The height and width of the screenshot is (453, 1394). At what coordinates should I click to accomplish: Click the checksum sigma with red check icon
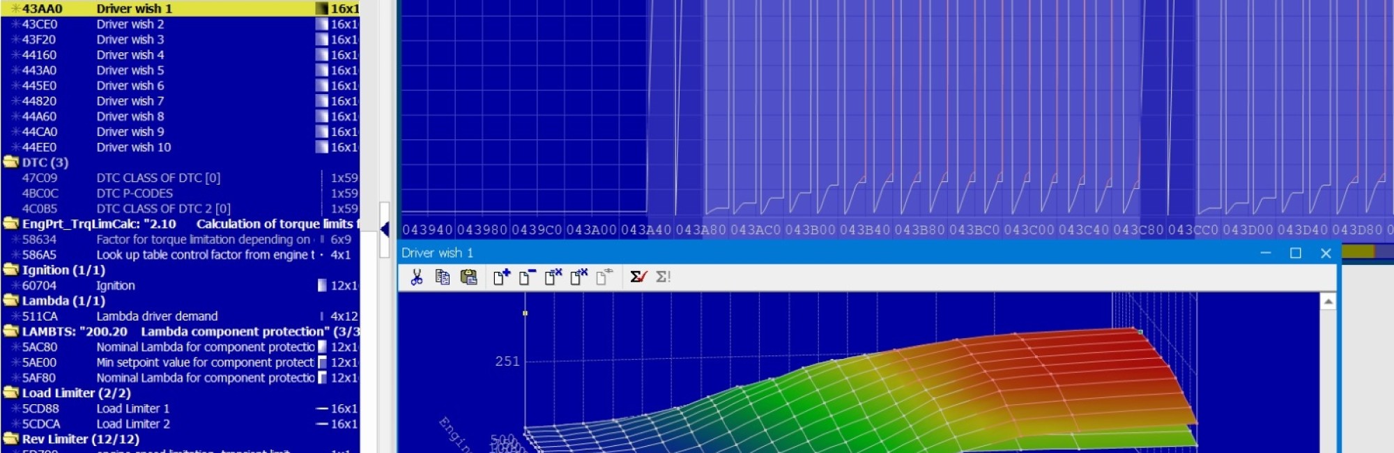[638, 277]
